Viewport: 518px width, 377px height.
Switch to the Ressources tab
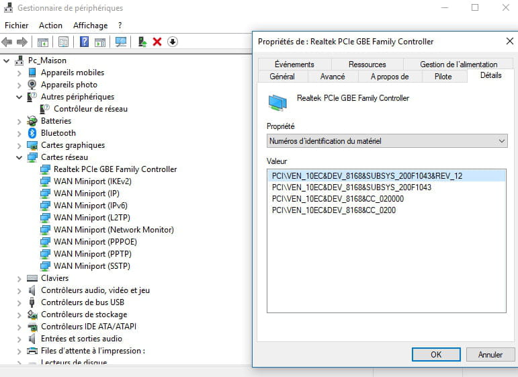[x=368, y=65]
